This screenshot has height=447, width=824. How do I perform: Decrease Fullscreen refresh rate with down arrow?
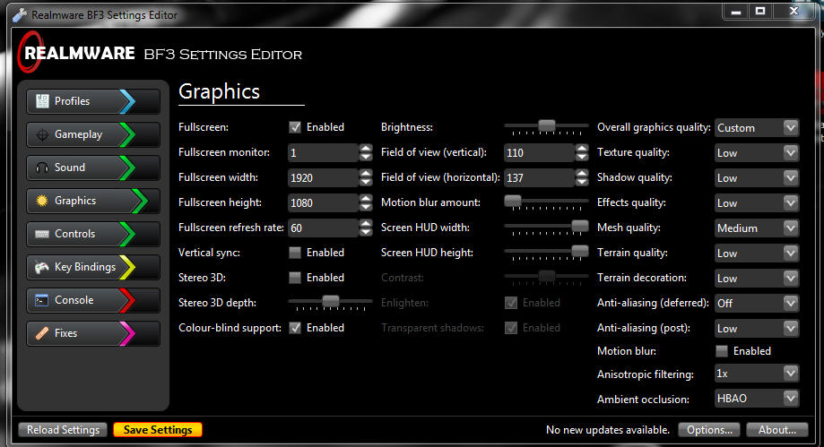tap(366, 232)
